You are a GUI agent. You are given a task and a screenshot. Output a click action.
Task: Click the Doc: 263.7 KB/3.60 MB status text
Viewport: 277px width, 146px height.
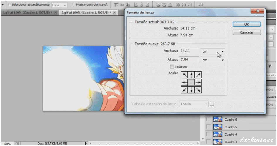point(52,144)
